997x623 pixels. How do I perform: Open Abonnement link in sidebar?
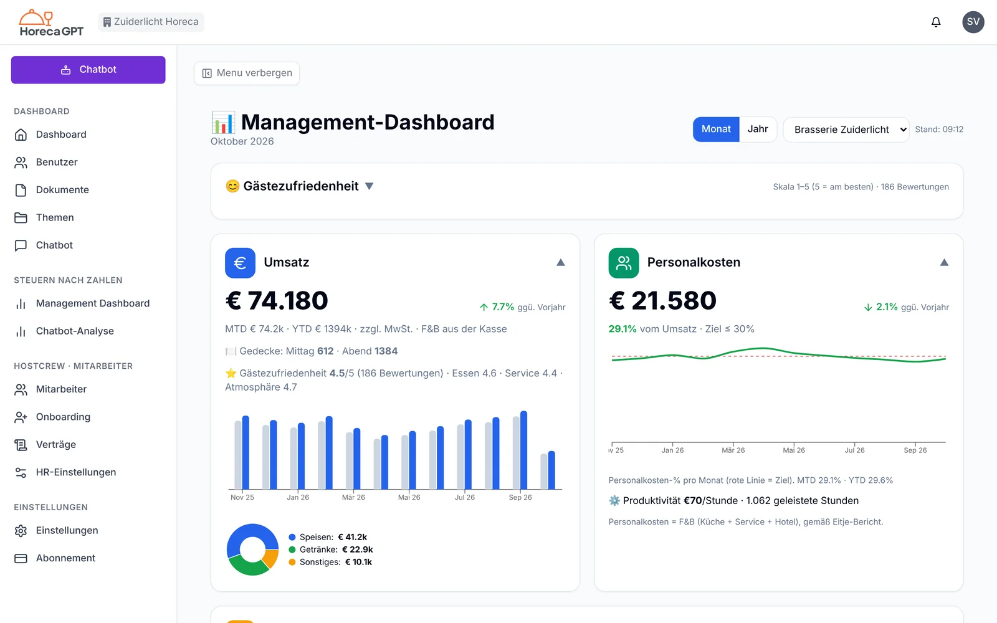click(88, 558)
